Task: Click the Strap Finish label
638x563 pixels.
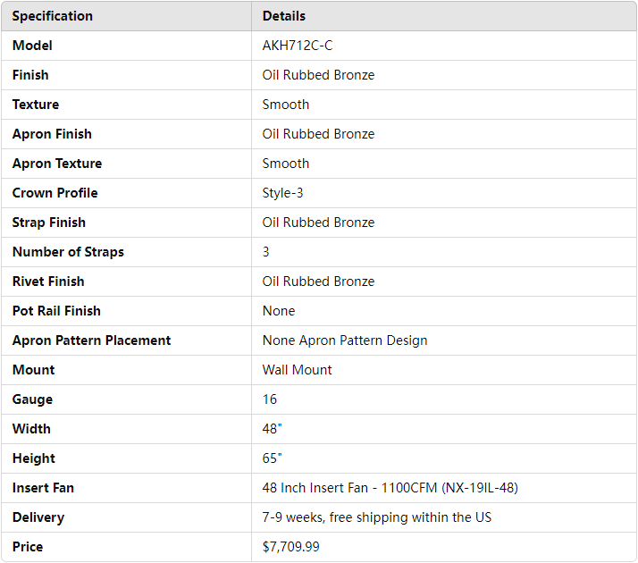Action: tap(49, 223)
